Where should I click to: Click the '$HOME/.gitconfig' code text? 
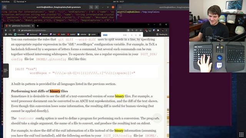click(x=51, y=59)
